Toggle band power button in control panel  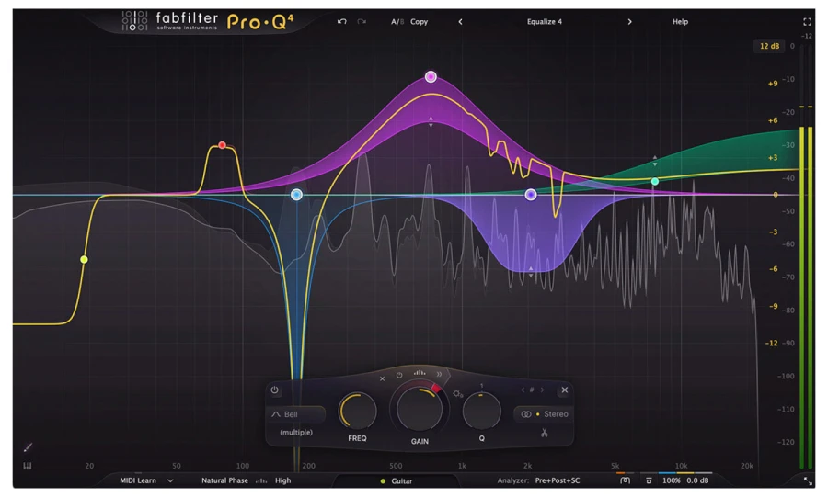(x=274, y=390)
